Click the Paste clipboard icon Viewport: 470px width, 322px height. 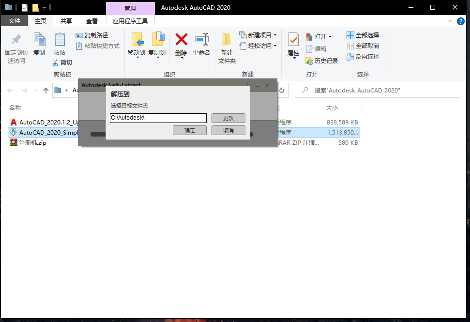pyautogui.click(x=60, y=40)
